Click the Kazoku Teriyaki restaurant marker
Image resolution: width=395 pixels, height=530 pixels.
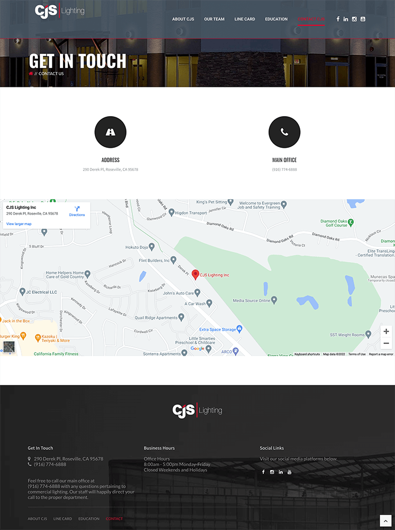point(38,337)
